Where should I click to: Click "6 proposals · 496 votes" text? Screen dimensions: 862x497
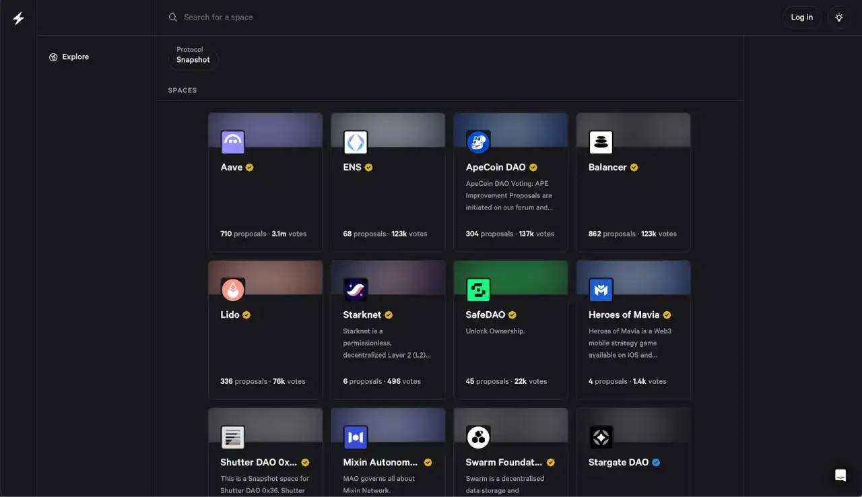click(382, 382)
